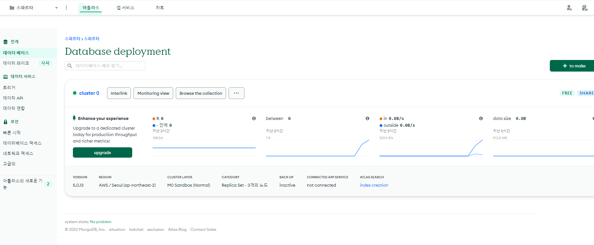Open the seclusion footer link
The height and width of the screenshot is (245, 594).
(156, 230)
